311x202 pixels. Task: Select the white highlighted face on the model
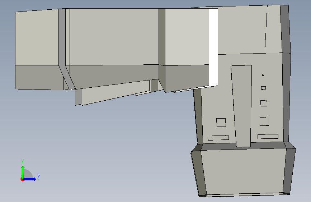213,48
